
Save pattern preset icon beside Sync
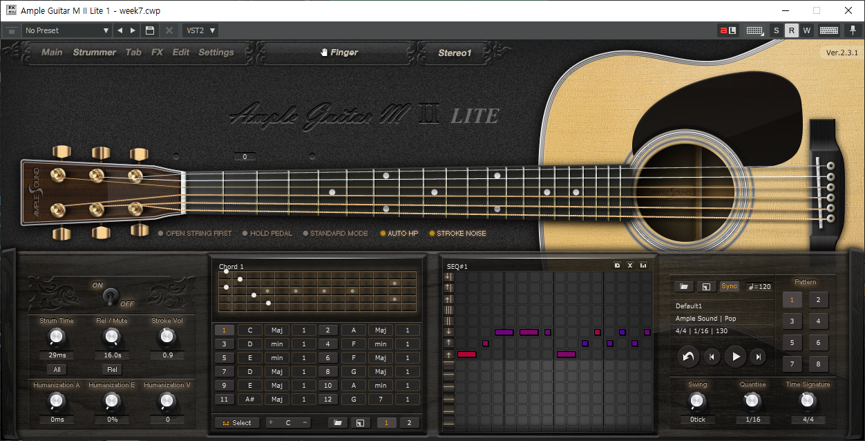click(706, 286)
